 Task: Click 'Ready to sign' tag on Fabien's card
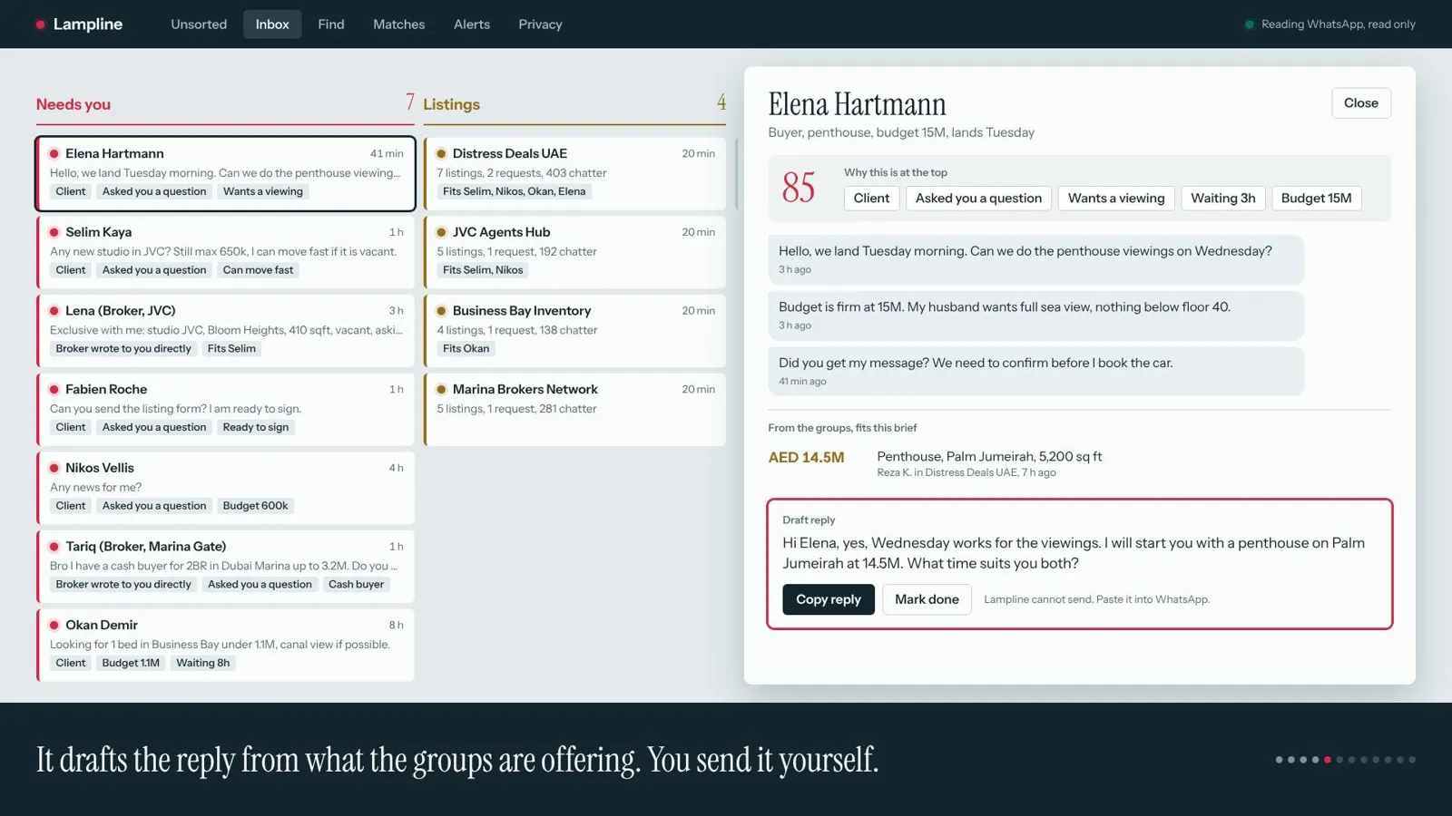(x=256, y=427)
